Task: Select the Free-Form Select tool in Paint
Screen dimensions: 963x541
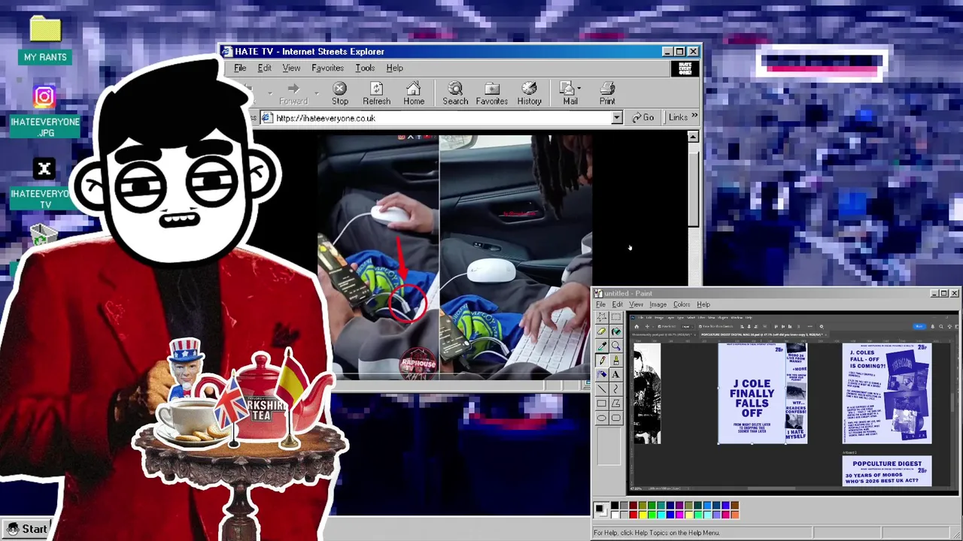Action: click(602, 317)
